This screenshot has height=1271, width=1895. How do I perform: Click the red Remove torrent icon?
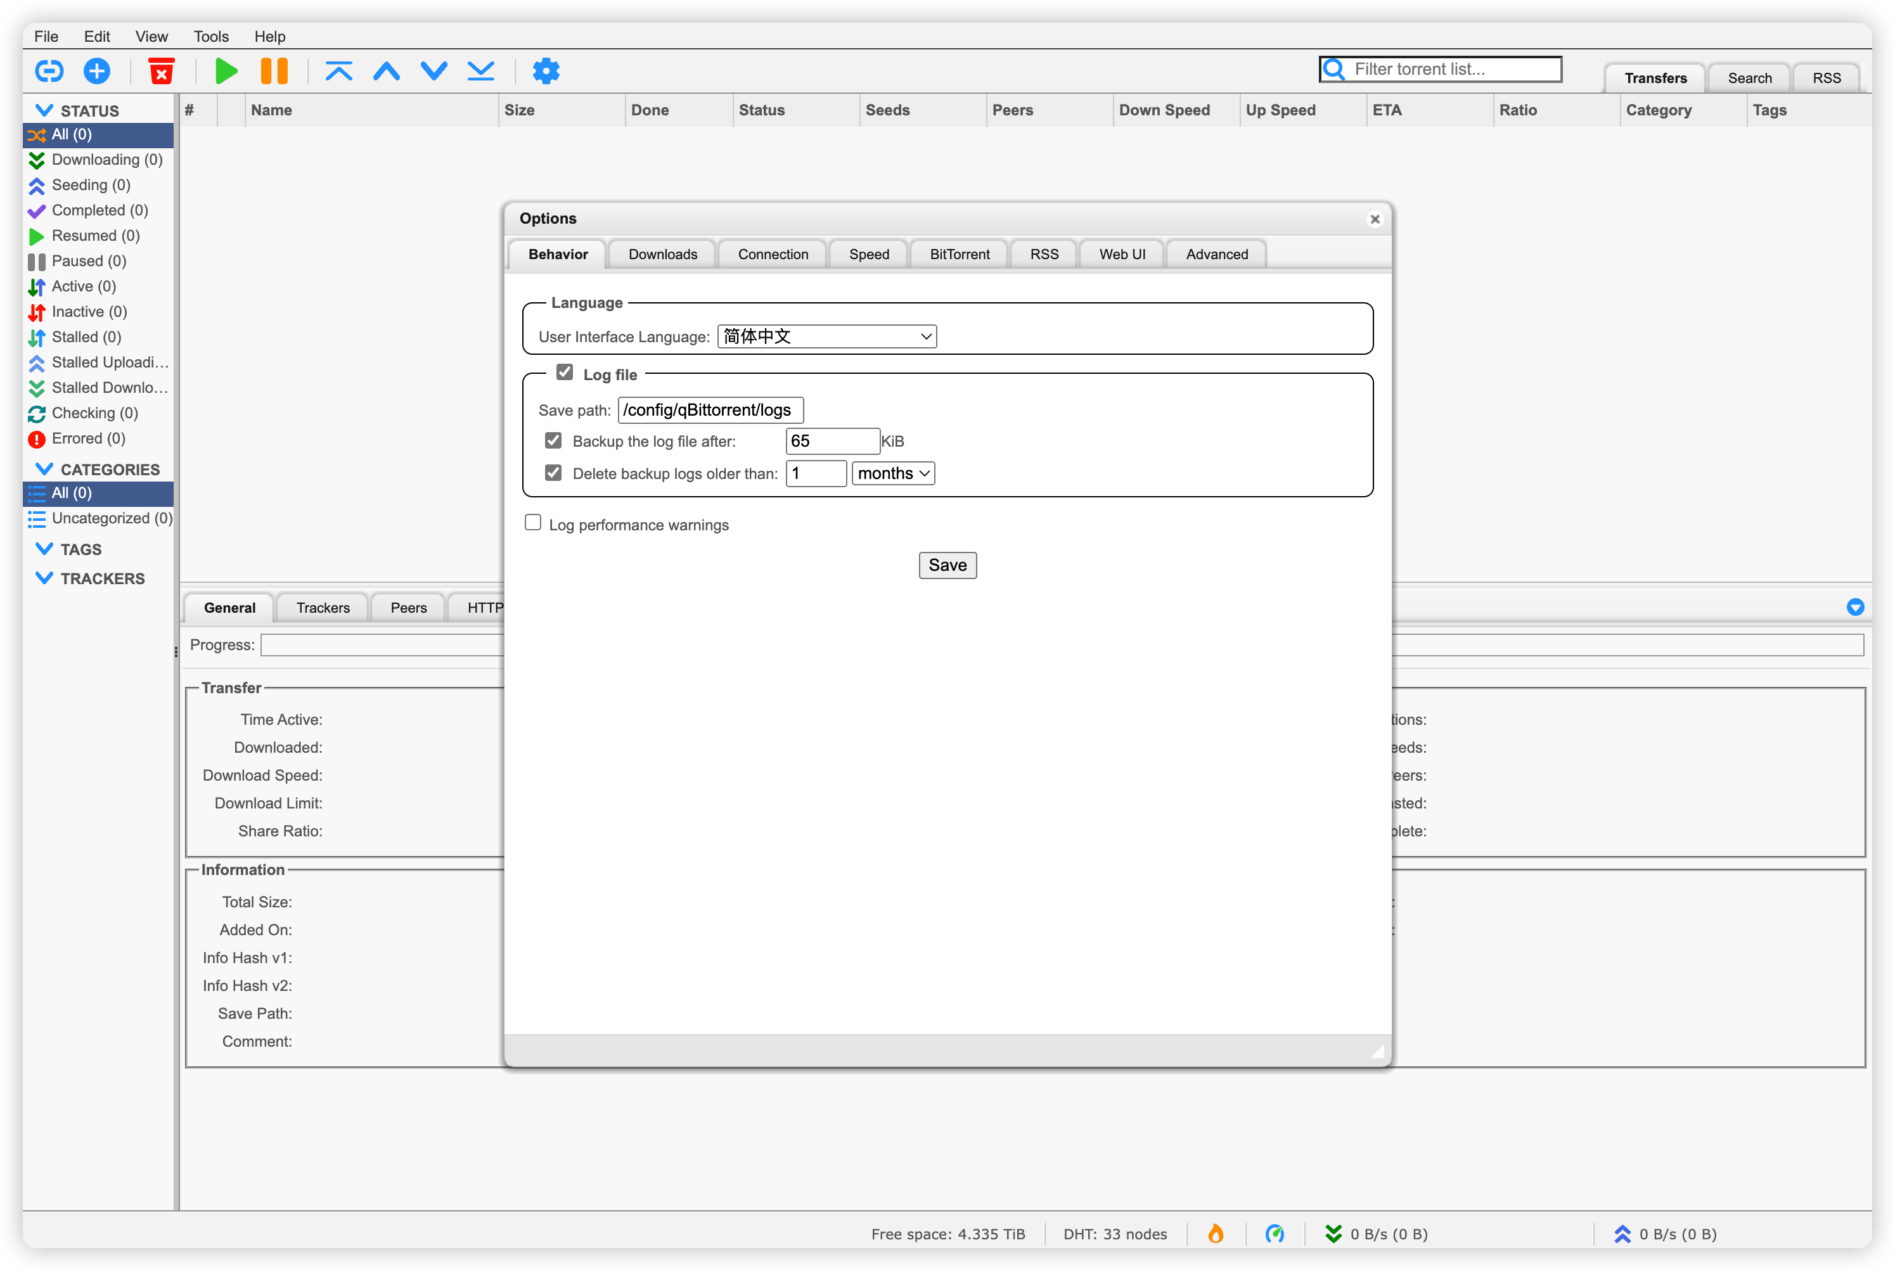click(162, 72)
